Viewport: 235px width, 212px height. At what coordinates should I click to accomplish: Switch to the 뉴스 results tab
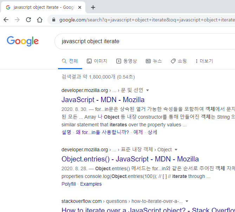click(x=154, y=61)
